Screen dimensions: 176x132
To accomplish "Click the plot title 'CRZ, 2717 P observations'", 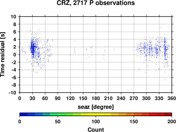I will 96,3.
